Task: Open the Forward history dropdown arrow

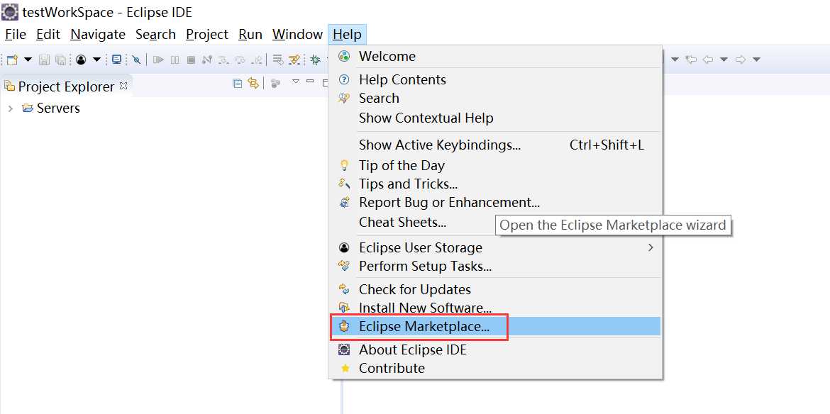Action: (x=756, y=60)
